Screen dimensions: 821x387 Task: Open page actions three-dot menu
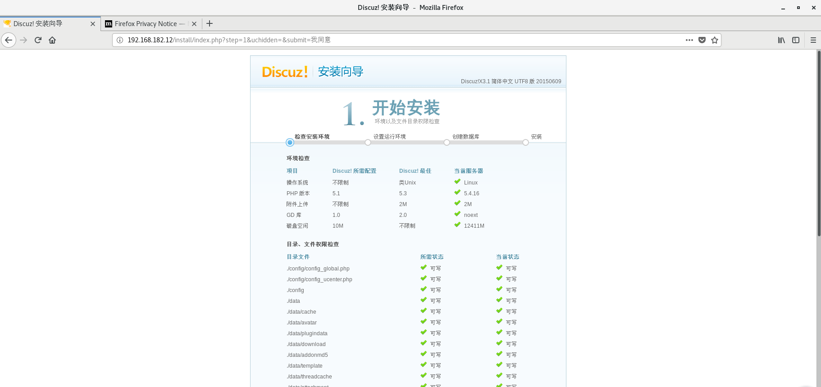[689, 40]
